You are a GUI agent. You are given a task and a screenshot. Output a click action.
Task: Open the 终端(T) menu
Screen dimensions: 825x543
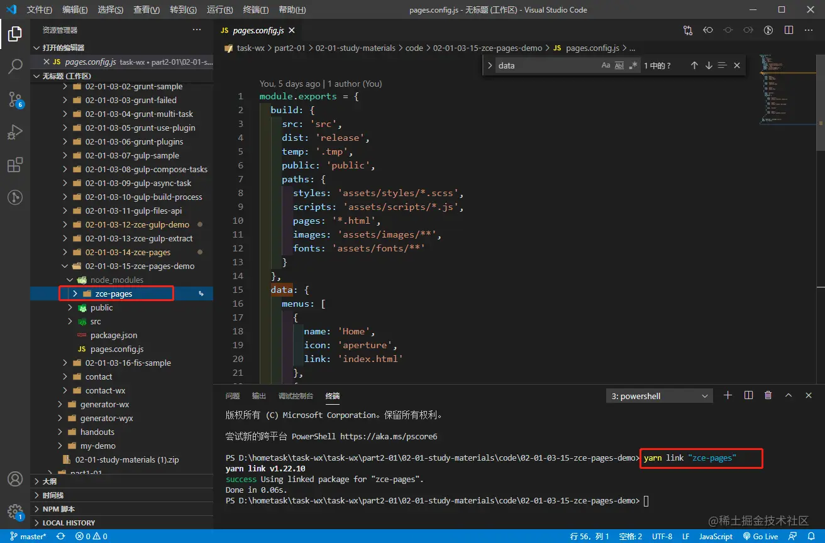coord(256,10)
